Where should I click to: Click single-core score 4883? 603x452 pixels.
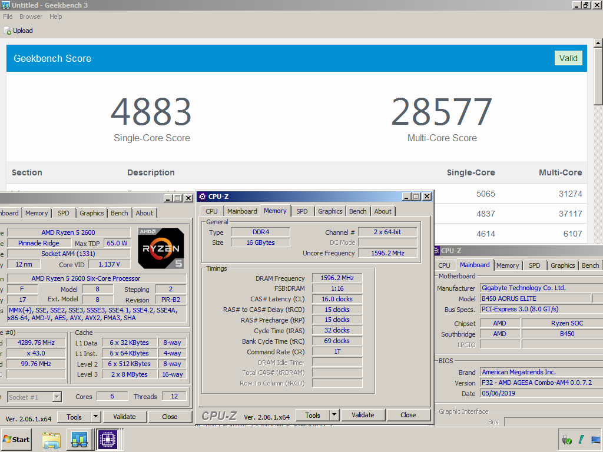[151, 112]
